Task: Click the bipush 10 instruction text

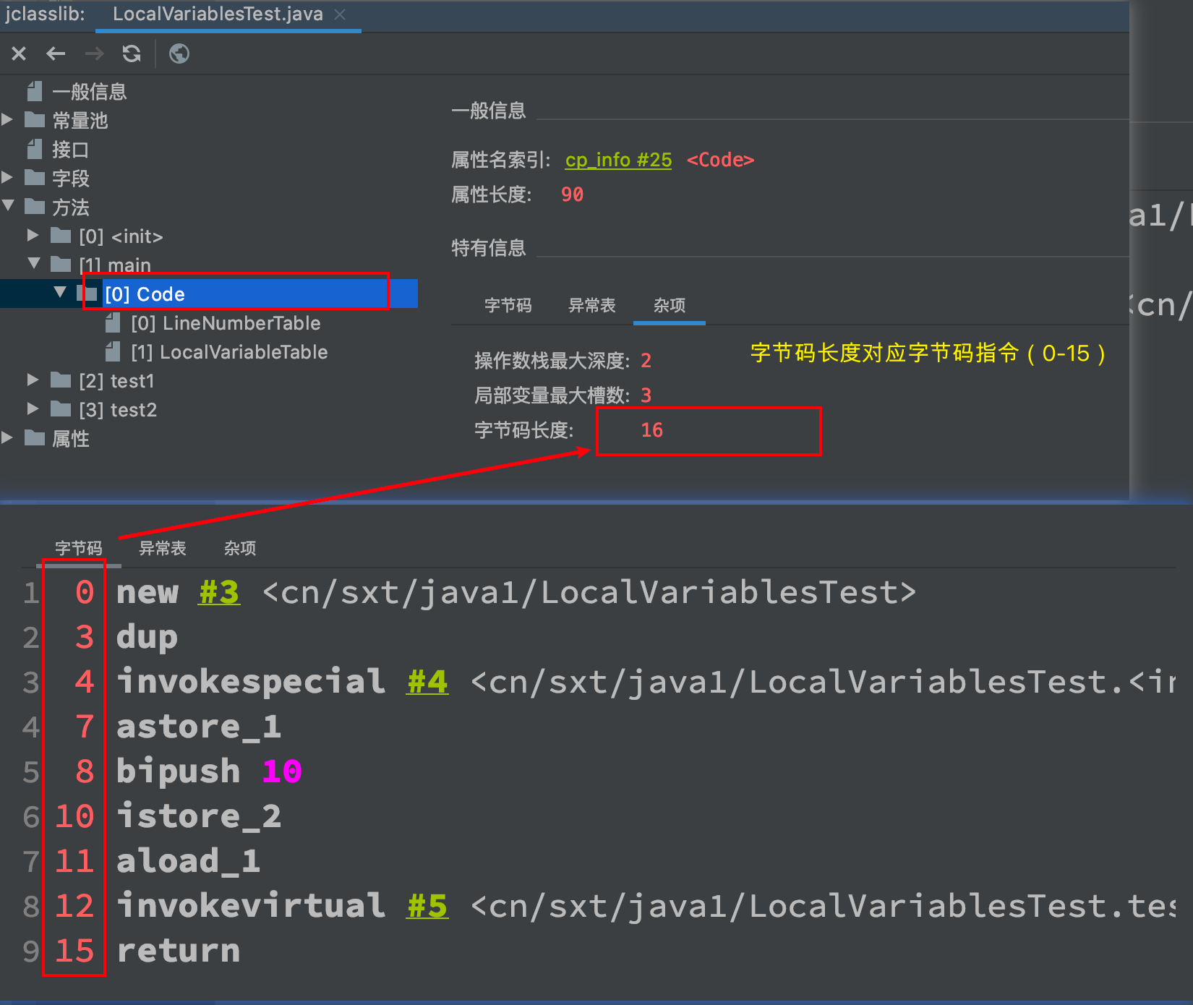Action: point(209,771)
